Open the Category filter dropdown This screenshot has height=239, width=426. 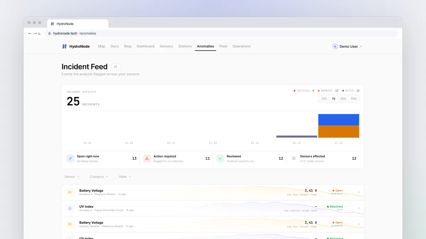point(99,177)
